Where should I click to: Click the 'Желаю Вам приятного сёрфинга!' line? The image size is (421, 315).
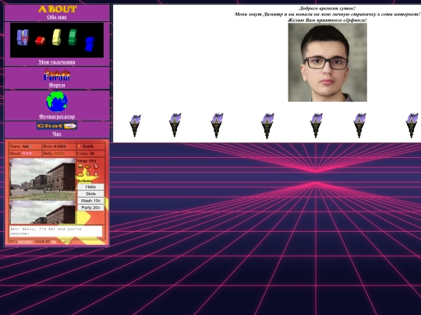tap(327, 20)
